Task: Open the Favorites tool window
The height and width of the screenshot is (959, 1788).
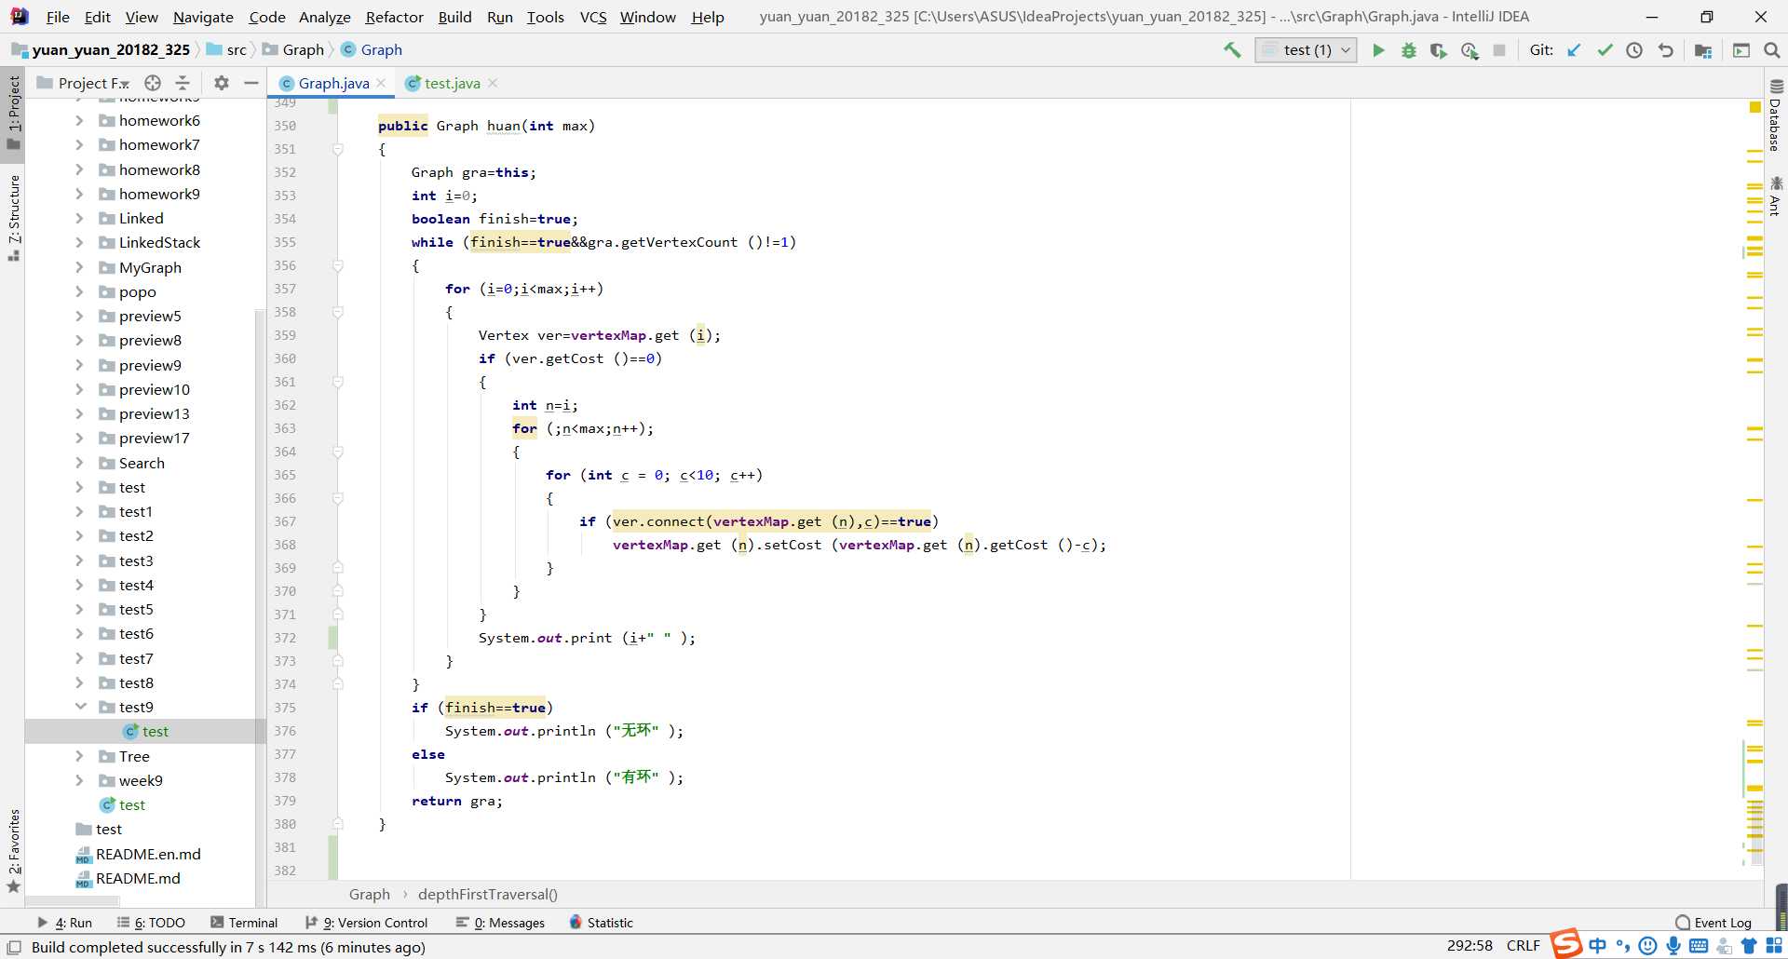Action: coord(13,851)
